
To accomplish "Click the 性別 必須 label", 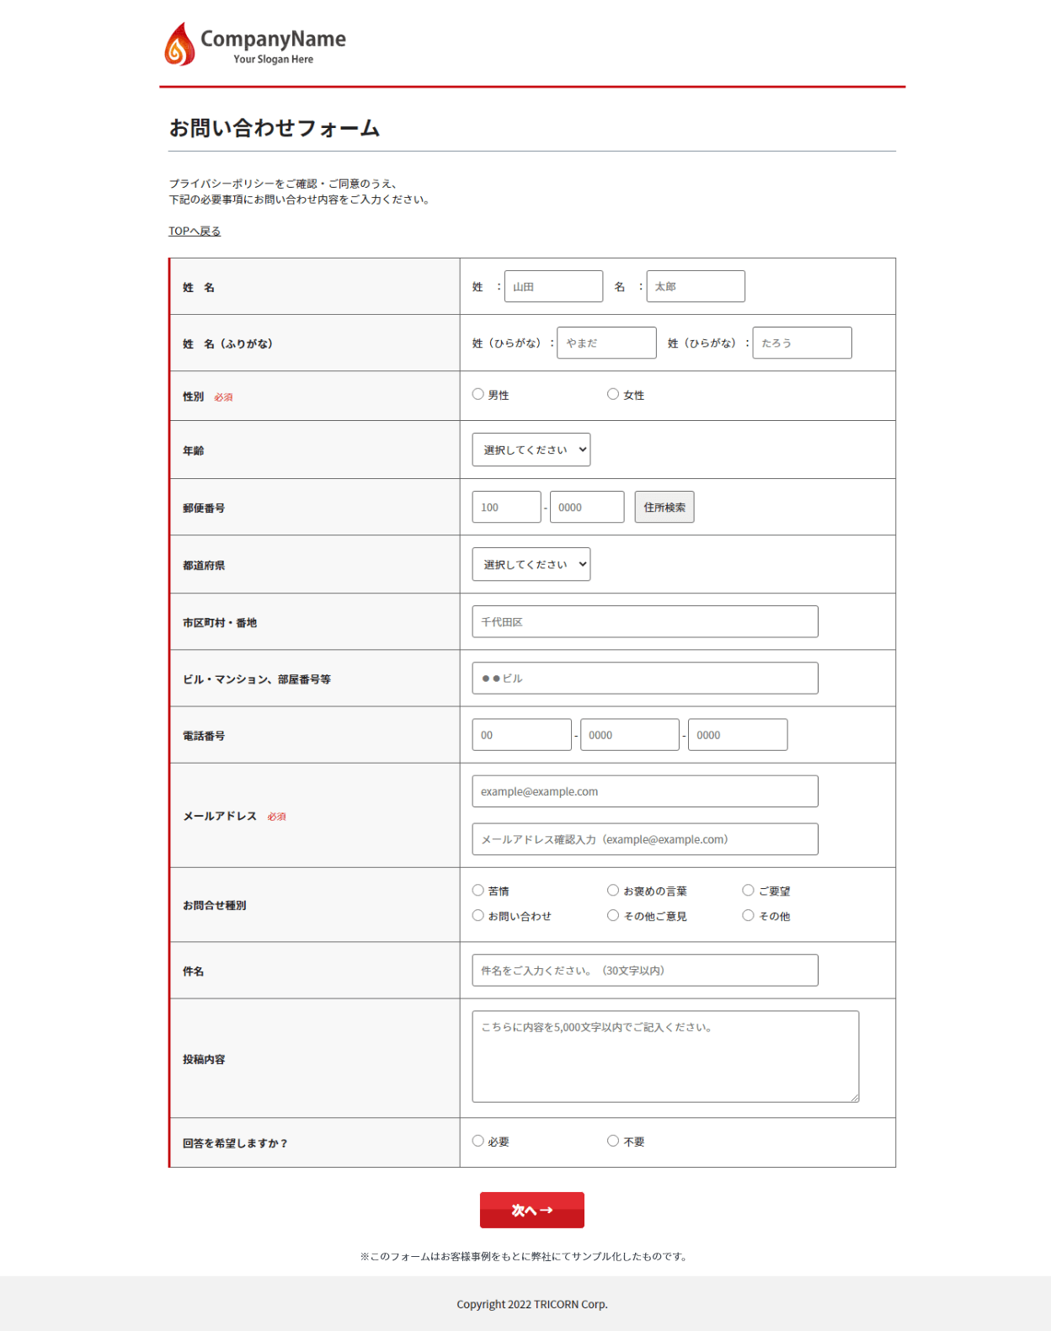I will pos(208,397).
